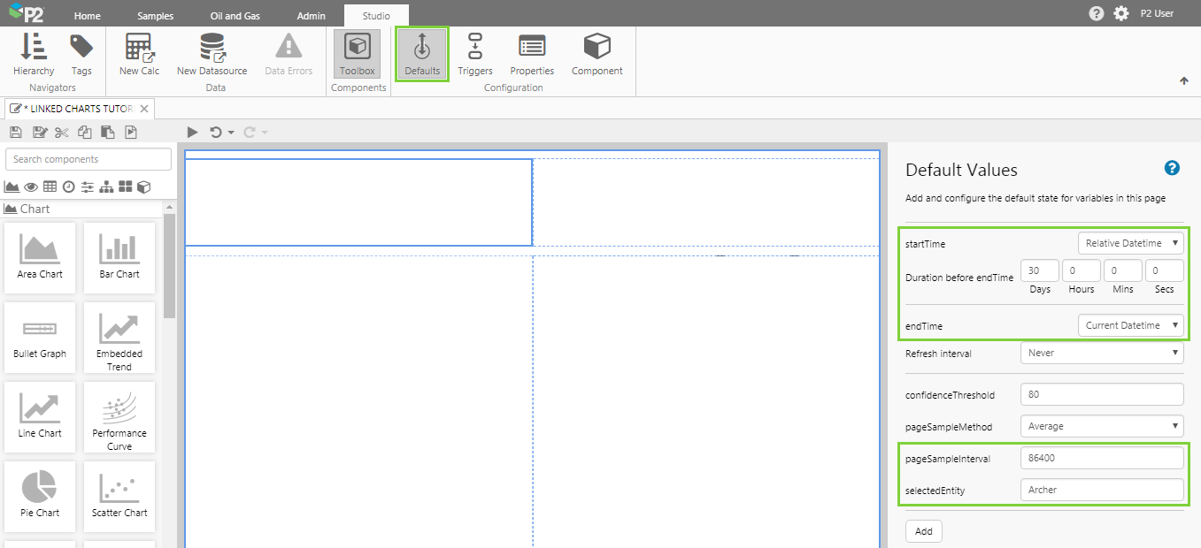Screen dimensions: 1201x548
Task: Open the startTime Relative Datetime dropdown
Action: 1130,243
